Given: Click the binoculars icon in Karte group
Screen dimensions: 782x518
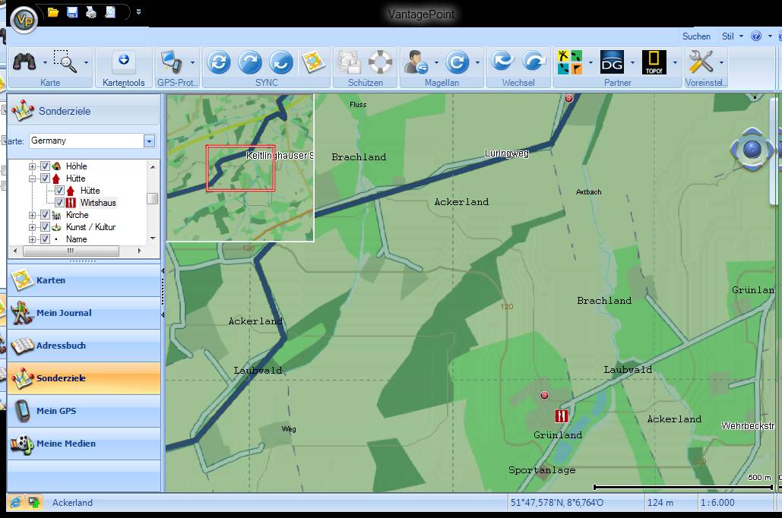Looking at the screenshot, I should [x=26, y=62].
